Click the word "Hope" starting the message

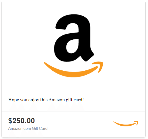(x=14, y=100)
